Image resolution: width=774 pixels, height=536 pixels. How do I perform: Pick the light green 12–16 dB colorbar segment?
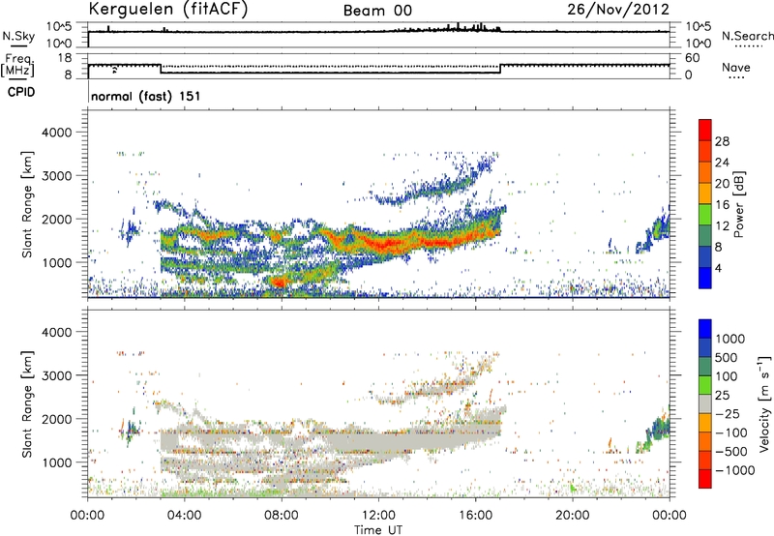click(x=705, y=215)
